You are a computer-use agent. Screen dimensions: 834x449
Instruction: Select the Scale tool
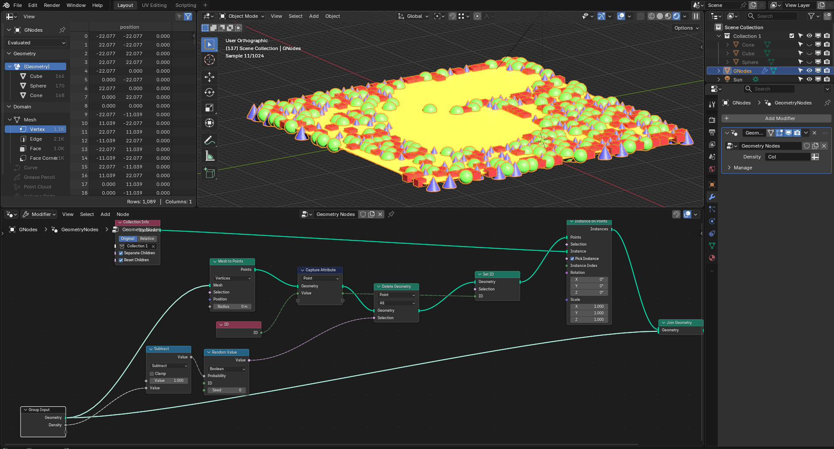pos(209,108)
